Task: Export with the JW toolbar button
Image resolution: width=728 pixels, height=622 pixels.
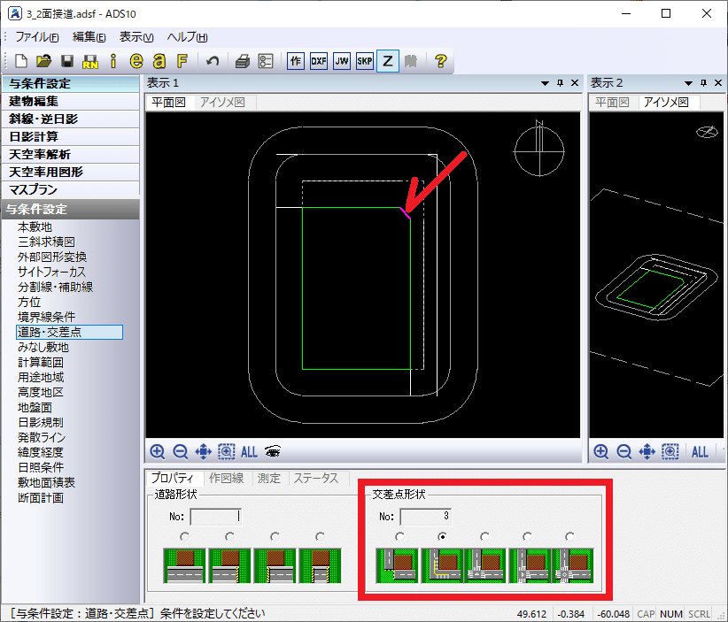Action: coord(342,61)
